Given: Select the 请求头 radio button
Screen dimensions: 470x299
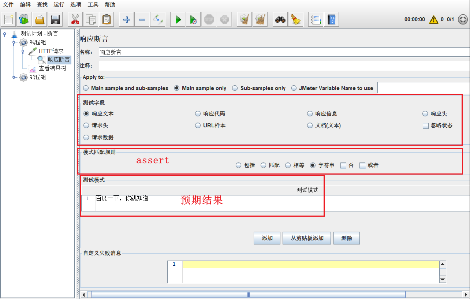Looking at the screenshot, I should pyautogui.click(x=86, y=126).
